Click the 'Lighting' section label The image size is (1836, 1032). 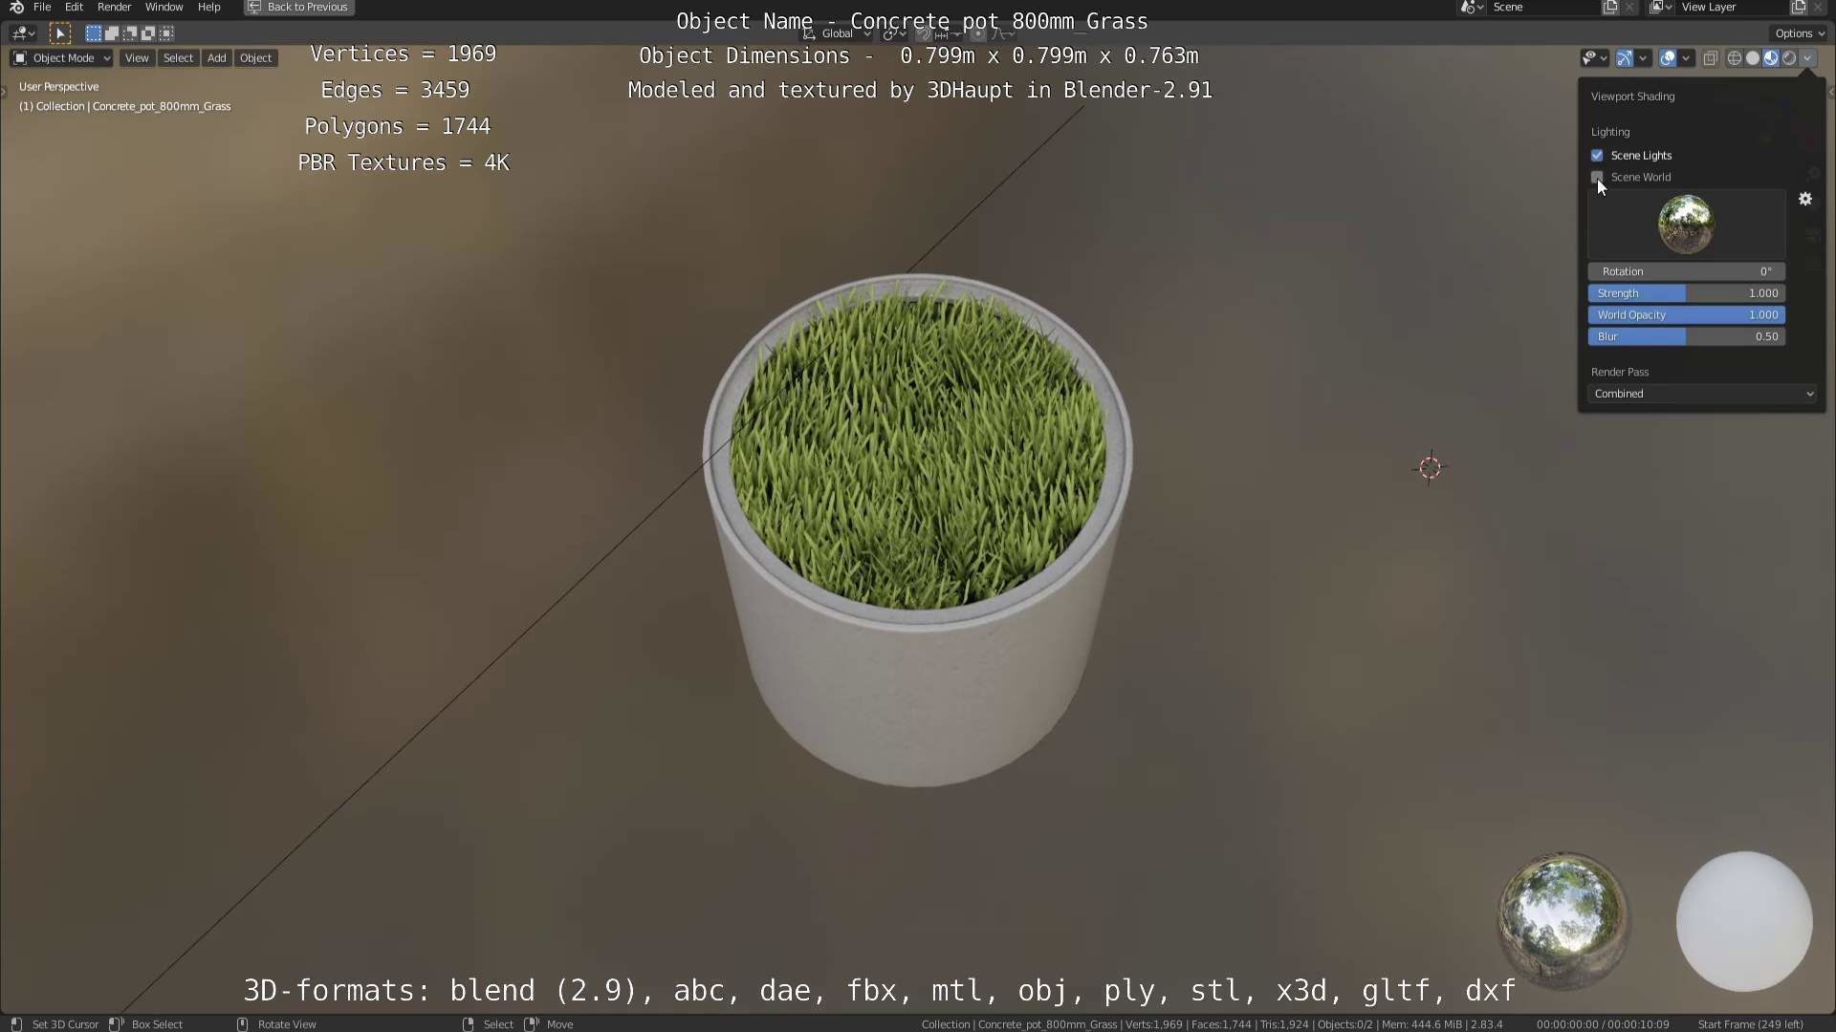coord(1610,132)
